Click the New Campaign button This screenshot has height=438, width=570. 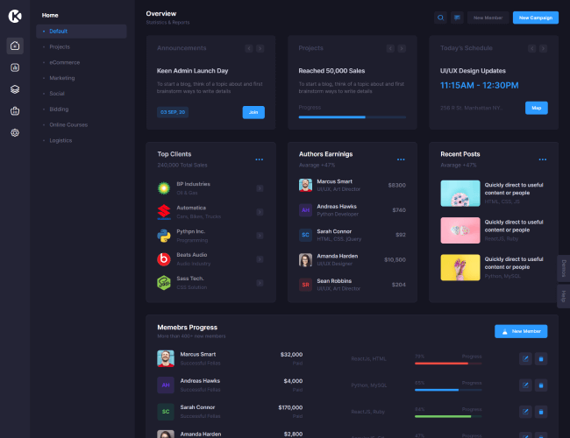point(535,18)
